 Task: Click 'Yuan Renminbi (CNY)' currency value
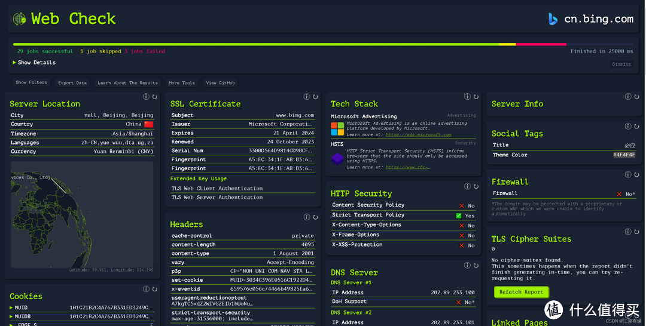coord(124,151)
